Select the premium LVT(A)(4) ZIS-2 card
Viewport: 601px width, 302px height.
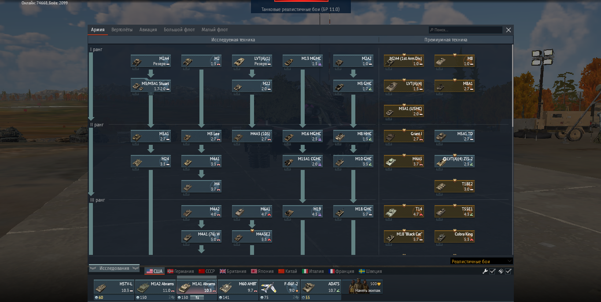[454, 161]
